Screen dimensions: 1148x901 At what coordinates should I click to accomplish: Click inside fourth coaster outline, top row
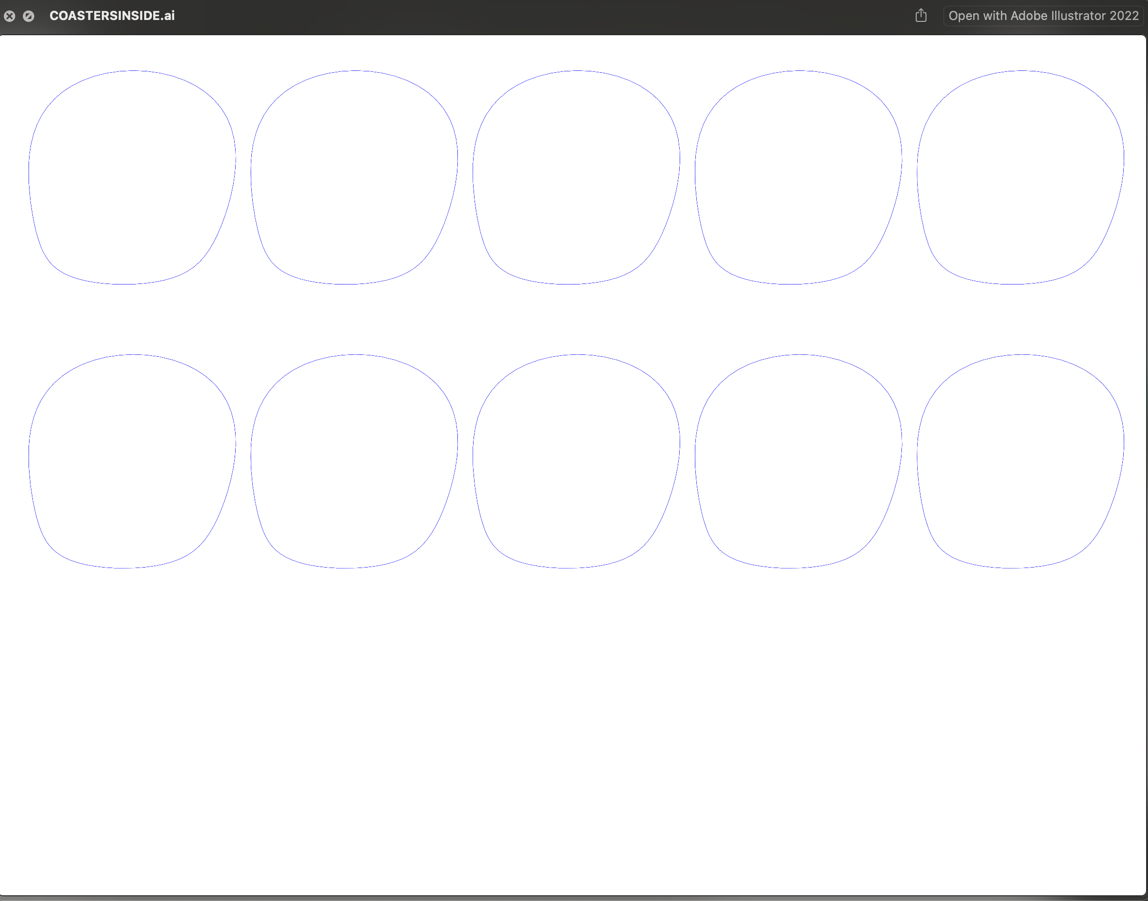click(x=798, y=176)
